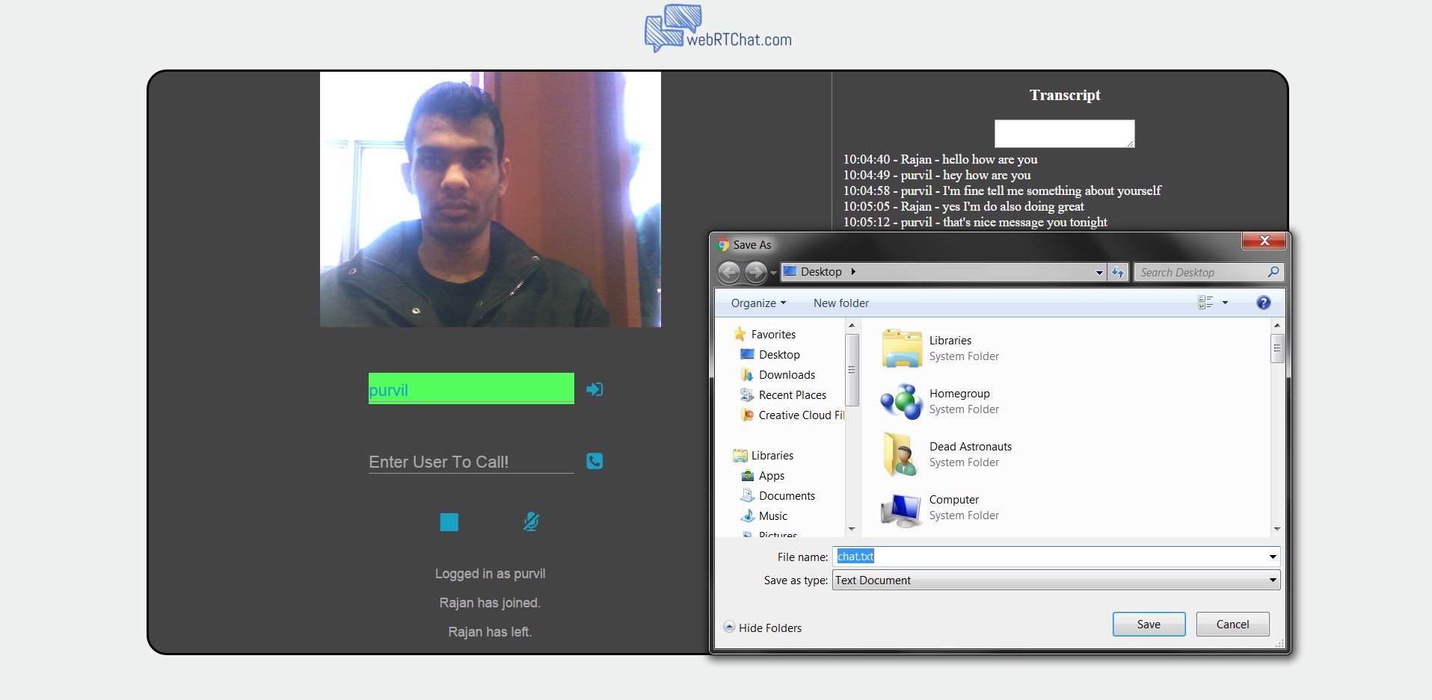1432x700 pixels.
Task: Click the webRTChat.com logo
Action: tap(718, 28)
